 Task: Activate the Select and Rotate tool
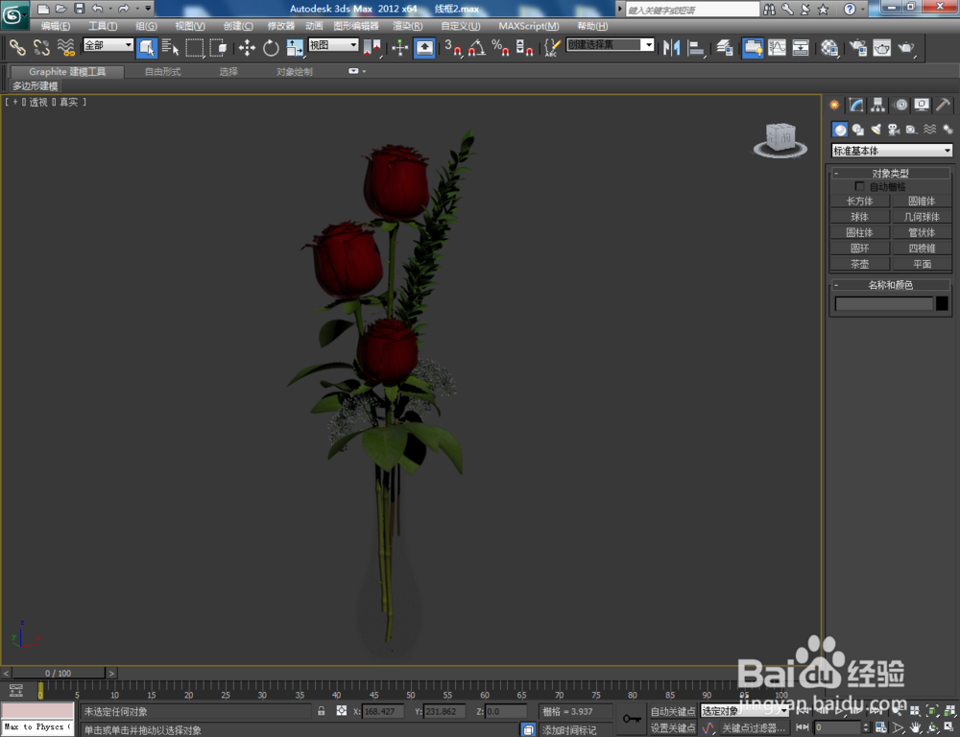pyautogui.click(x=271, y=47)
